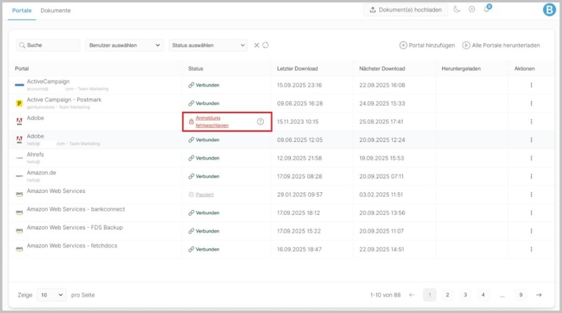Open actions menu for Amazon Web Services - bankconnect
The image size is (562, 313).
[531, 213]
